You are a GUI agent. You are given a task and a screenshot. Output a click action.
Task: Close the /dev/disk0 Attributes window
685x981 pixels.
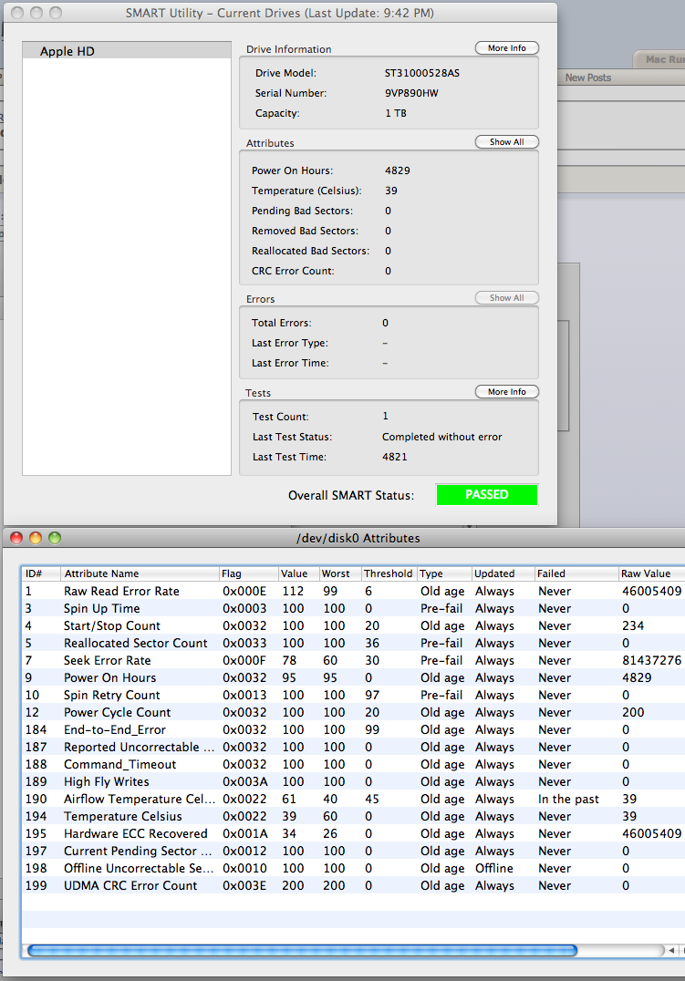[x=17, y=538]
